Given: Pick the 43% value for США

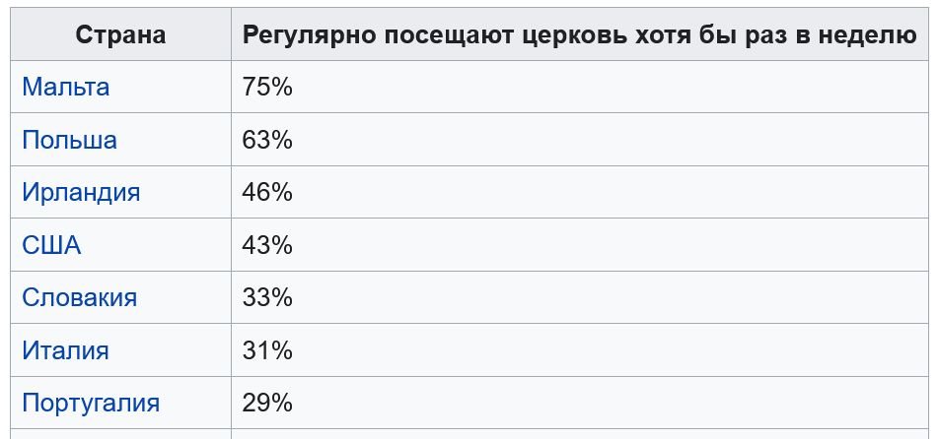Looking at the screenshot, I should [267, 245].
